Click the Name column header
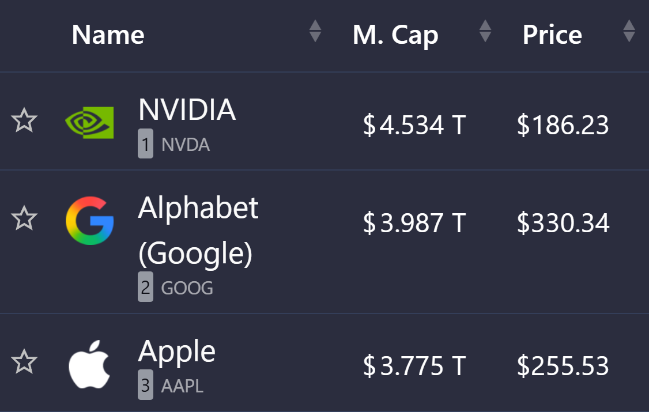 (x=108, y=35)
